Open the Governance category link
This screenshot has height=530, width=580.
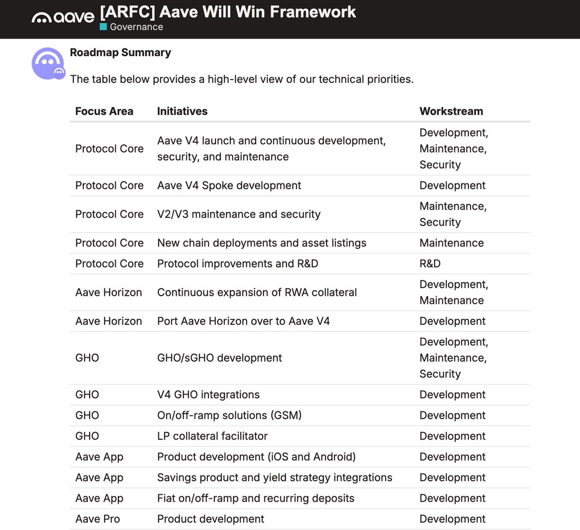(x=136, y=27)
